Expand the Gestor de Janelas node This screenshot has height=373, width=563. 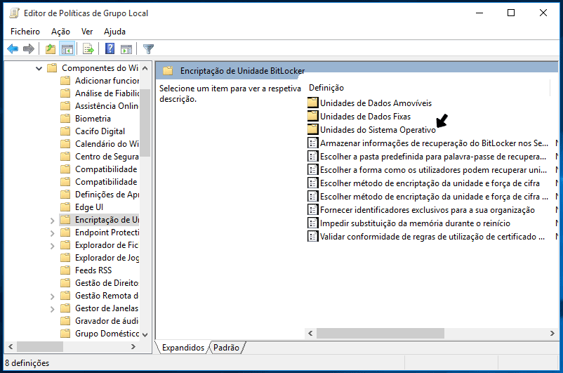[x=53, y=308]
